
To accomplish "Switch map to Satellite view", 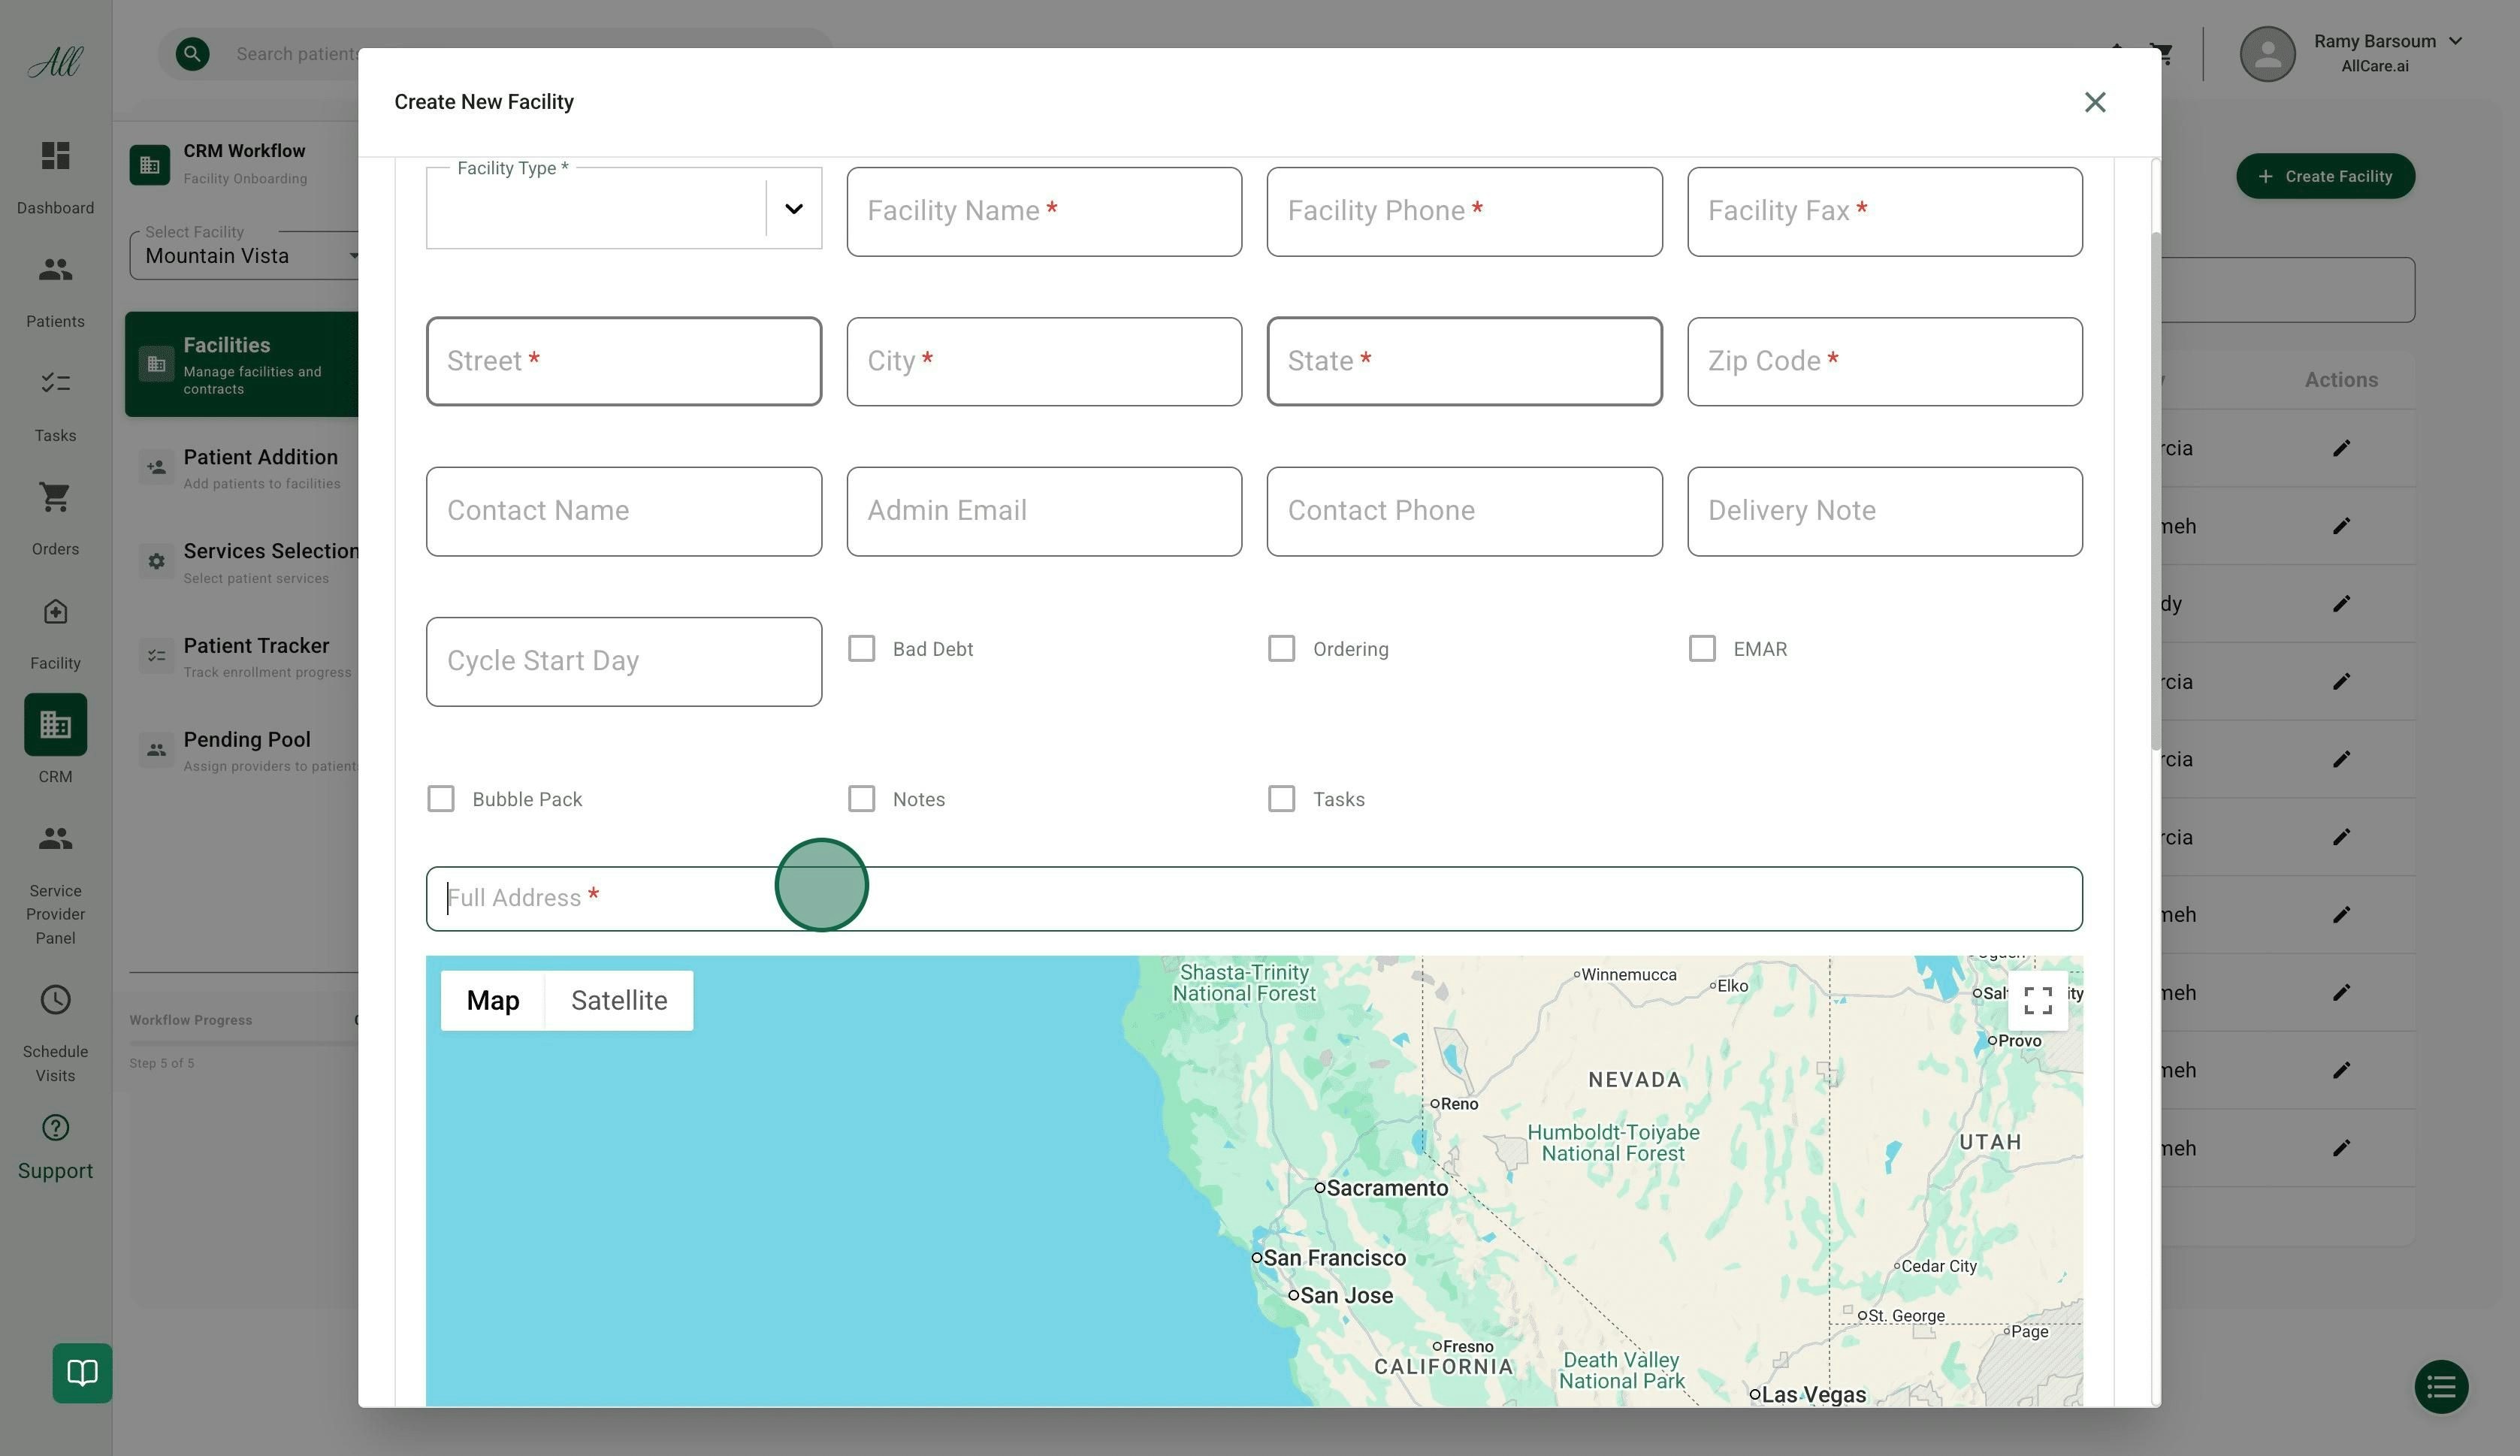I will pos(618,1001).
